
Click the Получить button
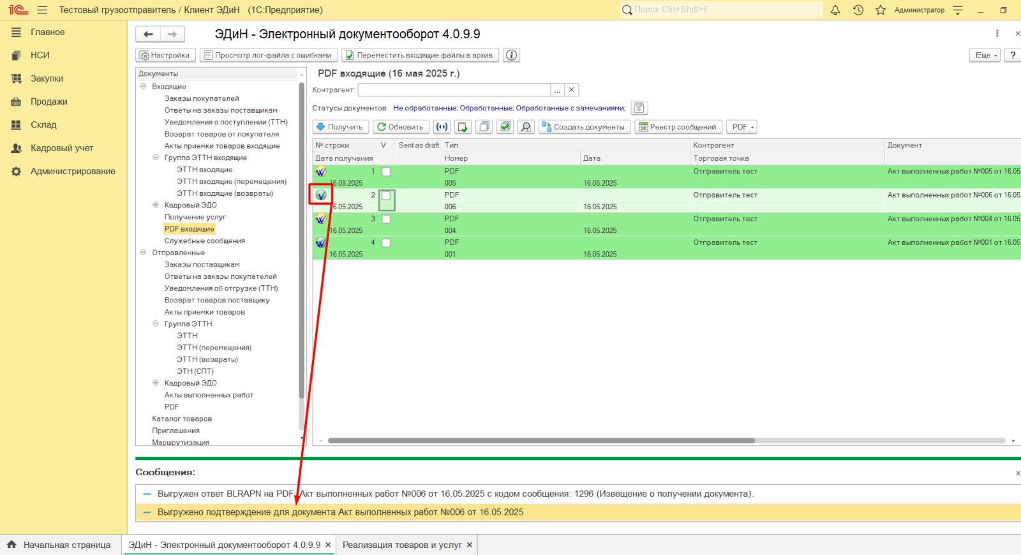(340, 127)
